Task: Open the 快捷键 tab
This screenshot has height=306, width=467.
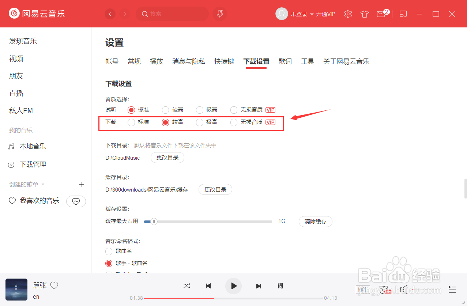Action: (x=224, y=61)
